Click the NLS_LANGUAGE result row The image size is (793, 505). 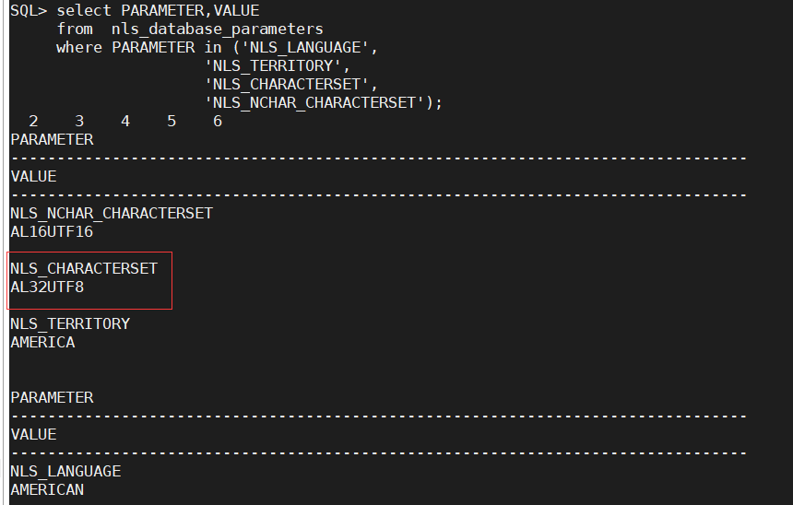tap(65, 472)
